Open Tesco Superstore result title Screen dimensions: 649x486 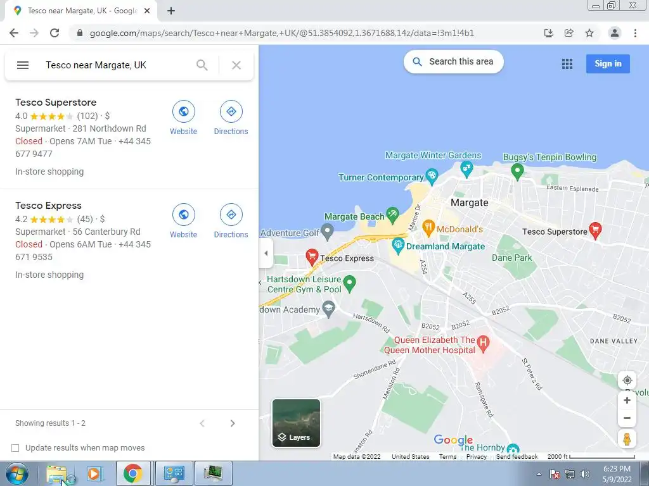pyautogui.click(x=56, y=103)
